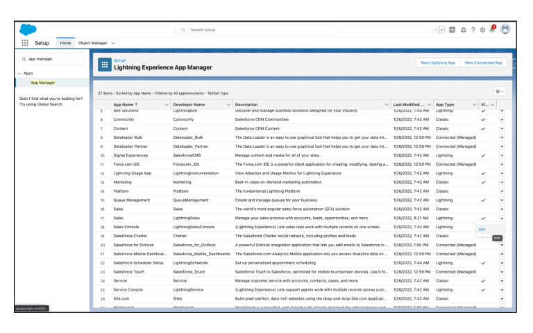Open row actions arrow for Salesforce Touch
This screenshot has height=333, width=533.
pos(502,272)
